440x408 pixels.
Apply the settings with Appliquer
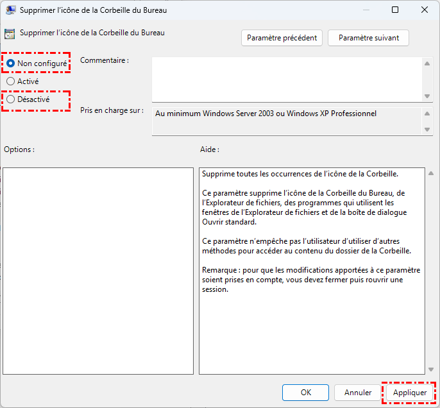click(x=410, y=392)
